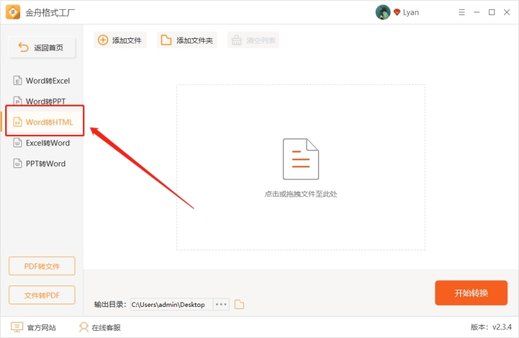The height and width of the screenshot is (338, 519).
Task: Browse output directory with three-dots button
Action: pyautogui.click(x=221, y=304)
